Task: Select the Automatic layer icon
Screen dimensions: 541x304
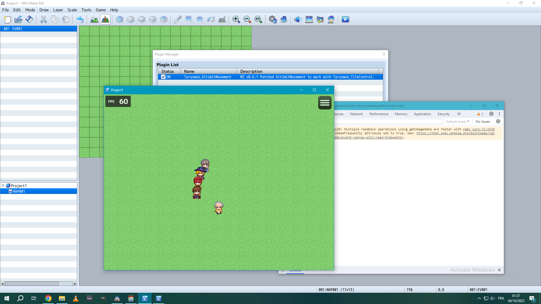Action: tap(120, 19)
